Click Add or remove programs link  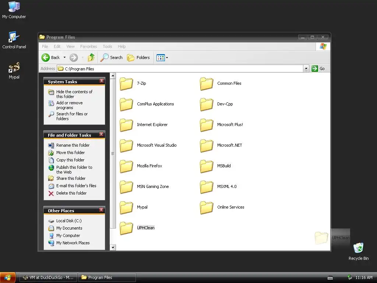66,105
